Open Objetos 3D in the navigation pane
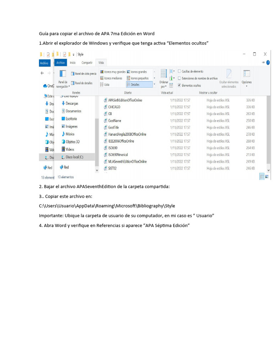 click(71, 141)
